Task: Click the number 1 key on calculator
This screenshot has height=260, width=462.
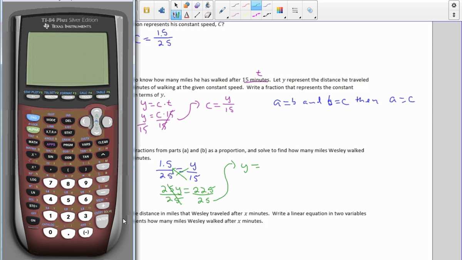Action: click(x=50, y=216)
